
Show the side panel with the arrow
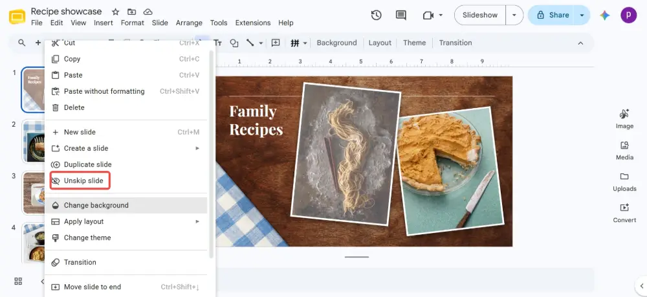tap(642, 285)
